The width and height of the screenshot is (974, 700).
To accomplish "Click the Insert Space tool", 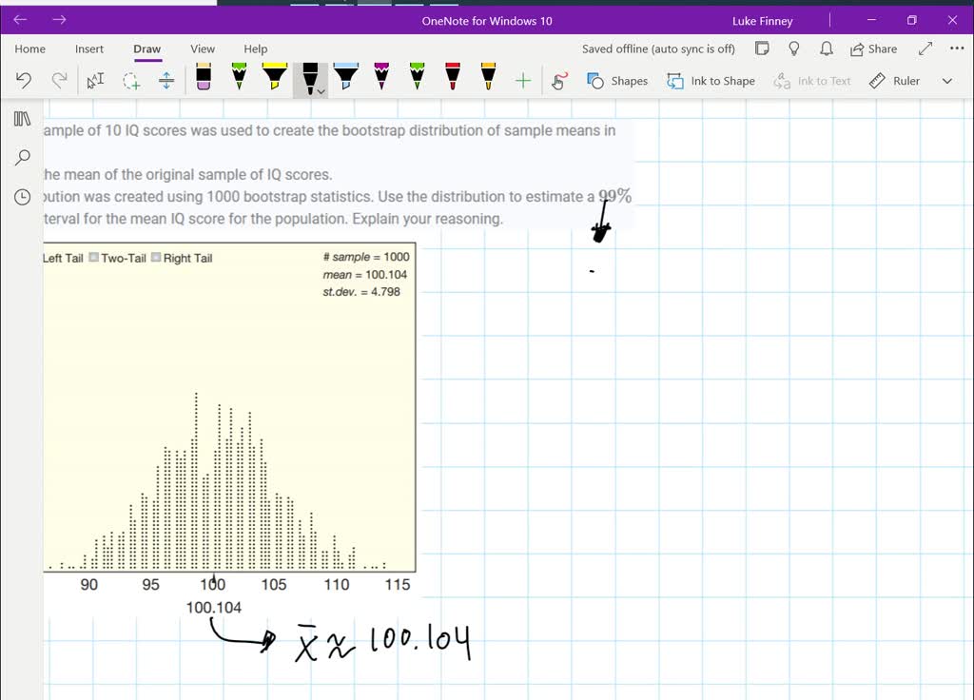I will [166, 81].
